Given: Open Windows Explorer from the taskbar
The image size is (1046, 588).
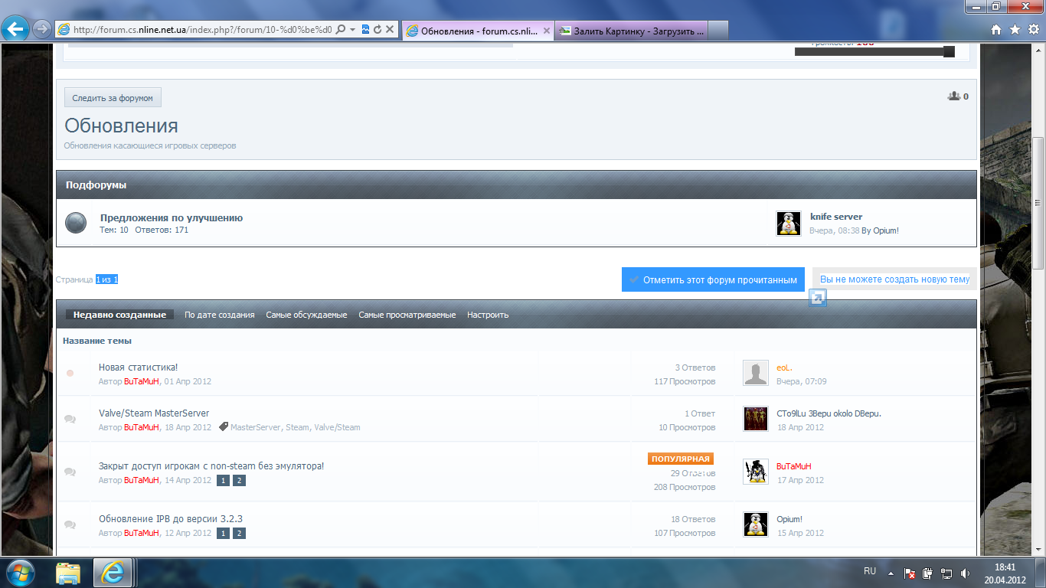Looking at the screenshot, I should pyautogui.click(x=68, y=572).
